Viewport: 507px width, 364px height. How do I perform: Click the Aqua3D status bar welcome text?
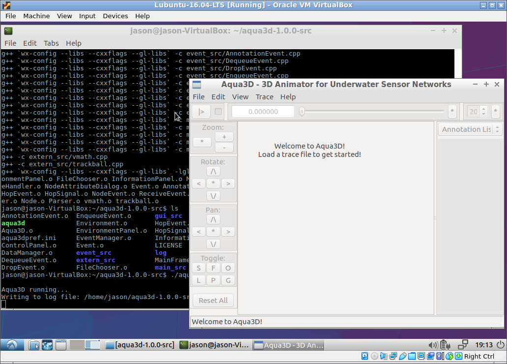(x=227, y=322)
